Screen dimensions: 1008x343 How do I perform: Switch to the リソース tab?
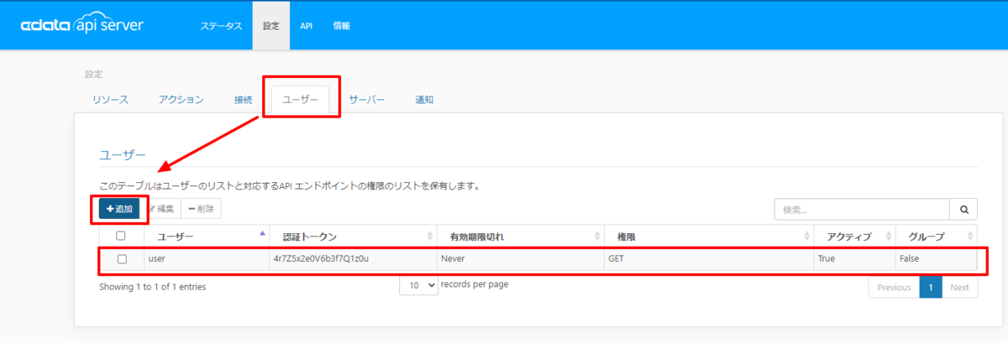pos(110,100)
